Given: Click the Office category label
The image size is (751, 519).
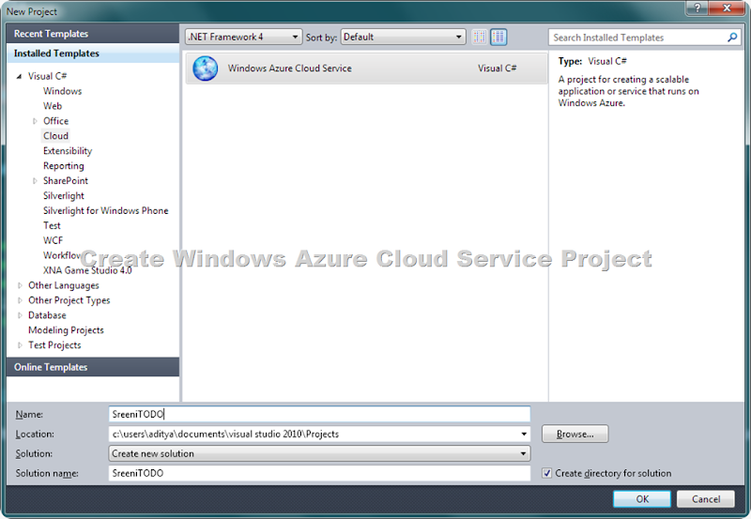Looking at the screenshot, I should pos(55,121).
